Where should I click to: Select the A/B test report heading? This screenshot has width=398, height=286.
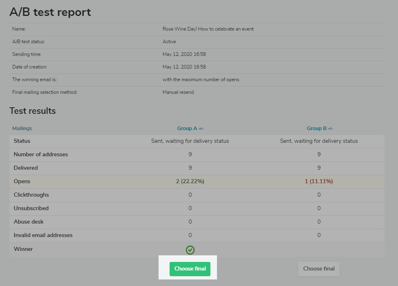[x=50, y=12]
